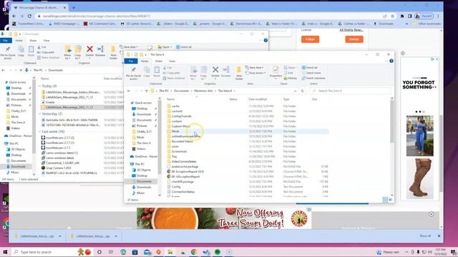Click Copy to icon in The Sims 4 window
458x257 pixels.
tap(203, 73)
